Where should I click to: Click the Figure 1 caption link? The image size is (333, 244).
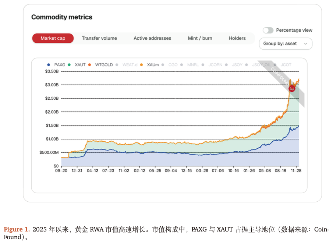pyautogui.click(x=17, y=229)
